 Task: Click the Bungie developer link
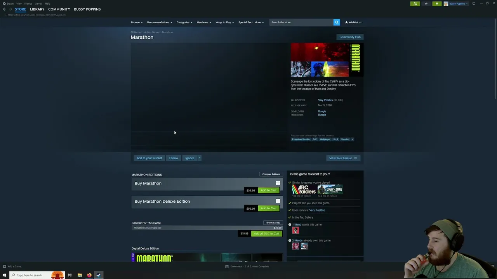point(322,111)
